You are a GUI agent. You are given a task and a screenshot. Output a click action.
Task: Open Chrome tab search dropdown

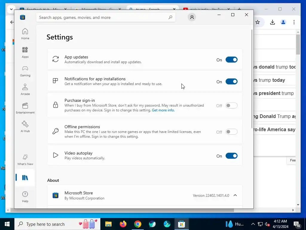click(x=11, y=9)
